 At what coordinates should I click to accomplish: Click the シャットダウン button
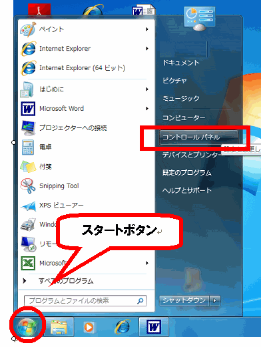click(x=184, y=301)
